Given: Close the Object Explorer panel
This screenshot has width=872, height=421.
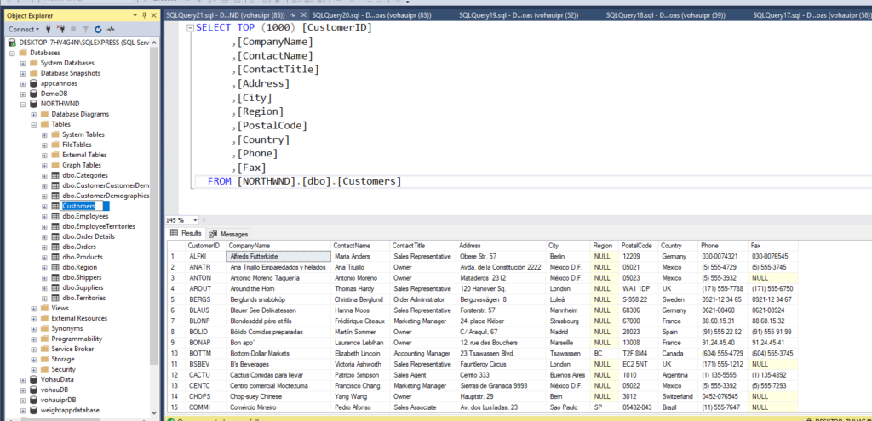Looking at the screenshot, I should 154,15.
